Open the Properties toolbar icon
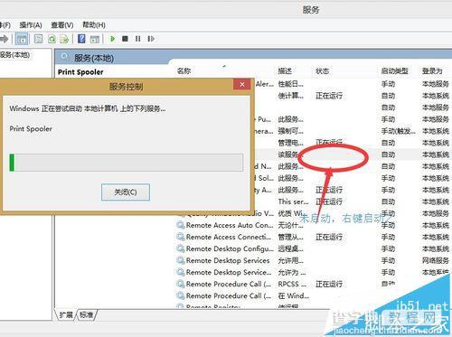Viewport: 452px width, 337px height. tap(38, 39)
